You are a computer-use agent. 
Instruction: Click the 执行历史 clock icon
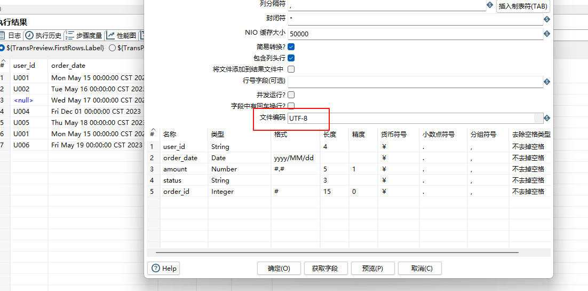click(29, 36)
